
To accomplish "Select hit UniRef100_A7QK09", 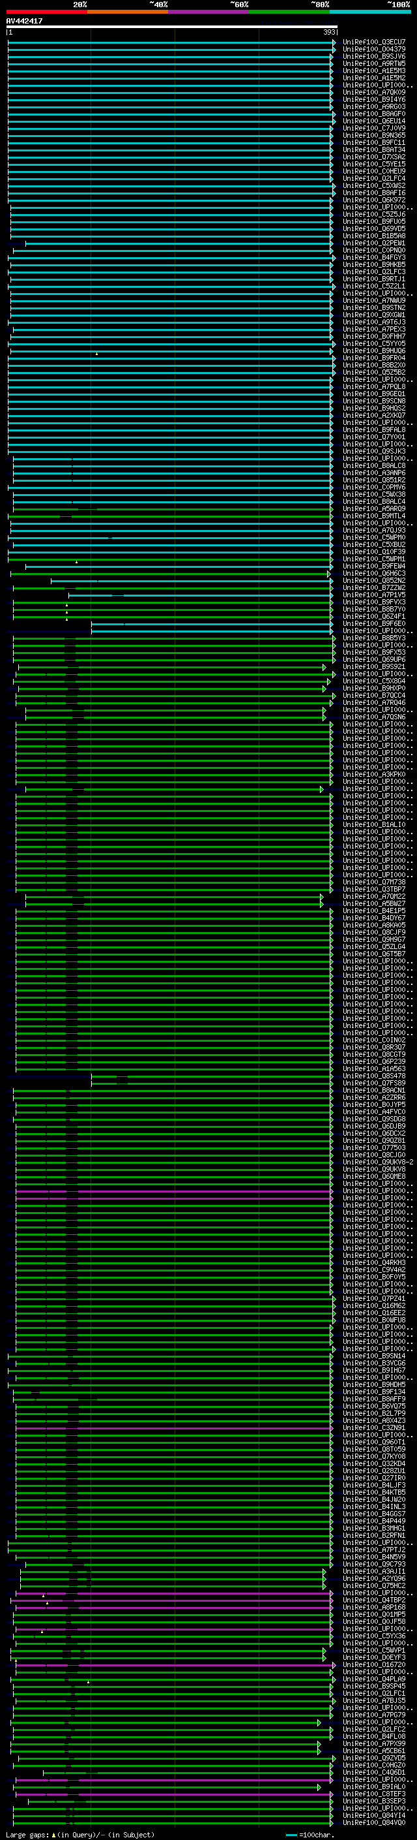I will 373,92.
